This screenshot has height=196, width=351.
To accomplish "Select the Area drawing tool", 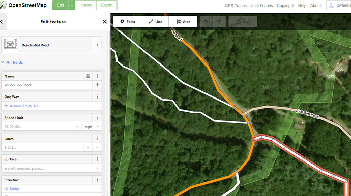I will pos(183,22).
